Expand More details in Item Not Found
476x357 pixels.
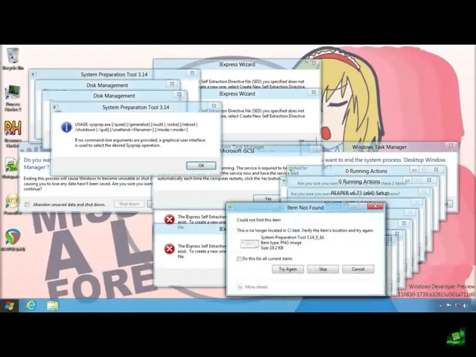pyautogui.click(x=252, y=287)
